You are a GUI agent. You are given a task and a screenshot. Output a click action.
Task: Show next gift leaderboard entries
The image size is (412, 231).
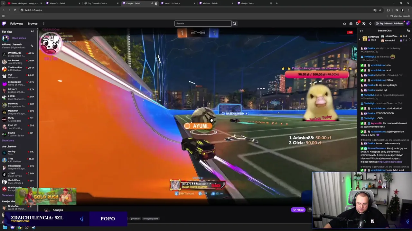pos(410,39)
